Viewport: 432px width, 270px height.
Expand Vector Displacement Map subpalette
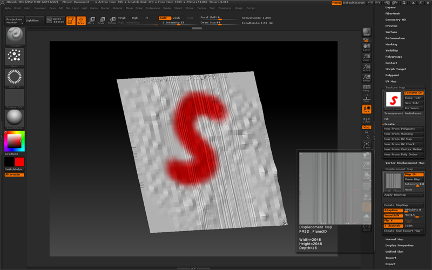point(404,163)
